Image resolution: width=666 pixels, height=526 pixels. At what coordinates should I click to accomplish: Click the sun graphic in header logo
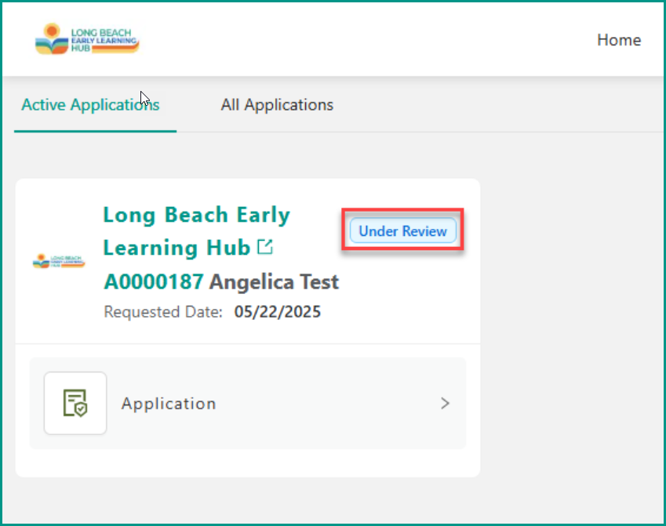(x=52, y=31)
